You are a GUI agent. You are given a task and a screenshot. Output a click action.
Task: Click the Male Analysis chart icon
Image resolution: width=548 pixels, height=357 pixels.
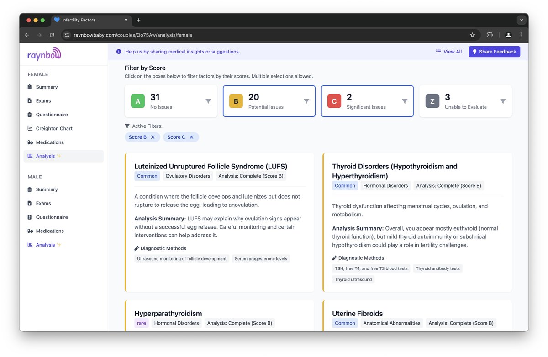coord(30,245)
